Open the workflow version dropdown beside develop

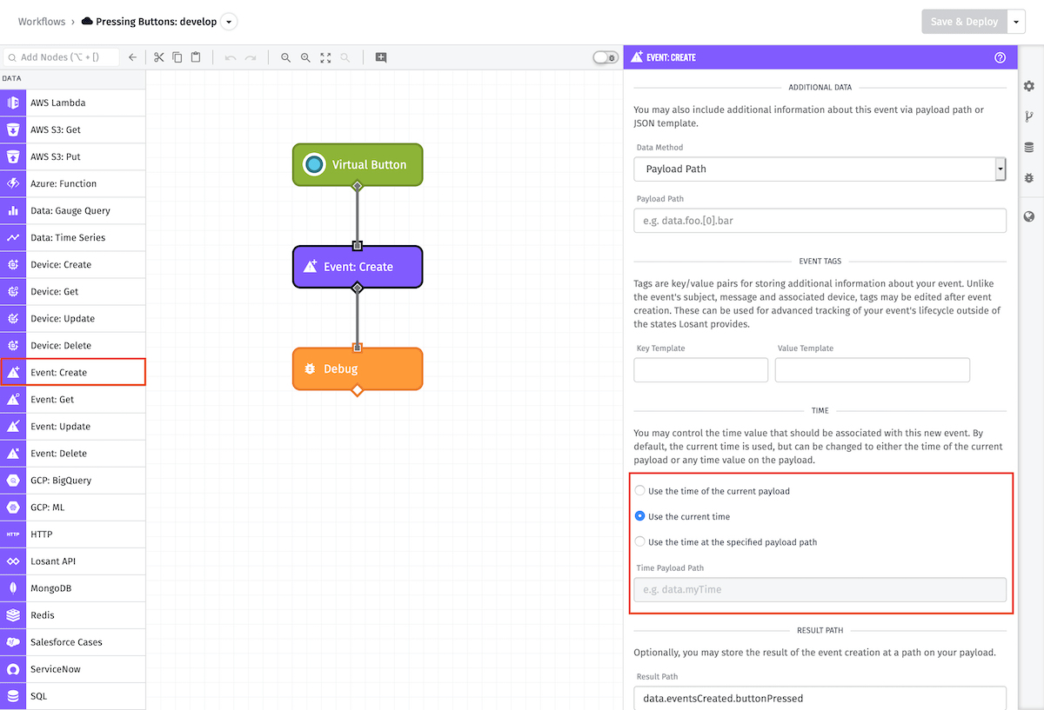pyautogui.click(x=228, y=22)
